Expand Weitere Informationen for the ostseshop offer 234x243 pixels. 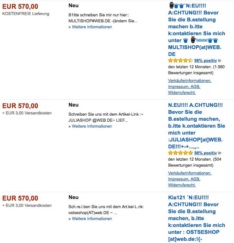(x=92, y=218)
